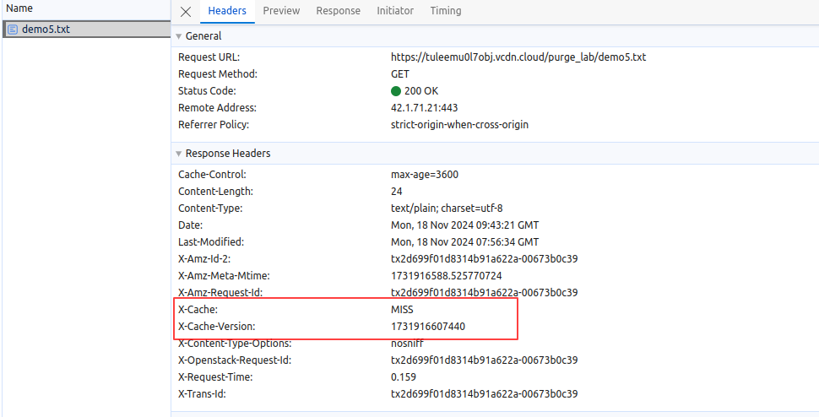819x417 pixels.
Task: Click the X-Cache-Version value 1731916607440
Action: pos(428,327)
